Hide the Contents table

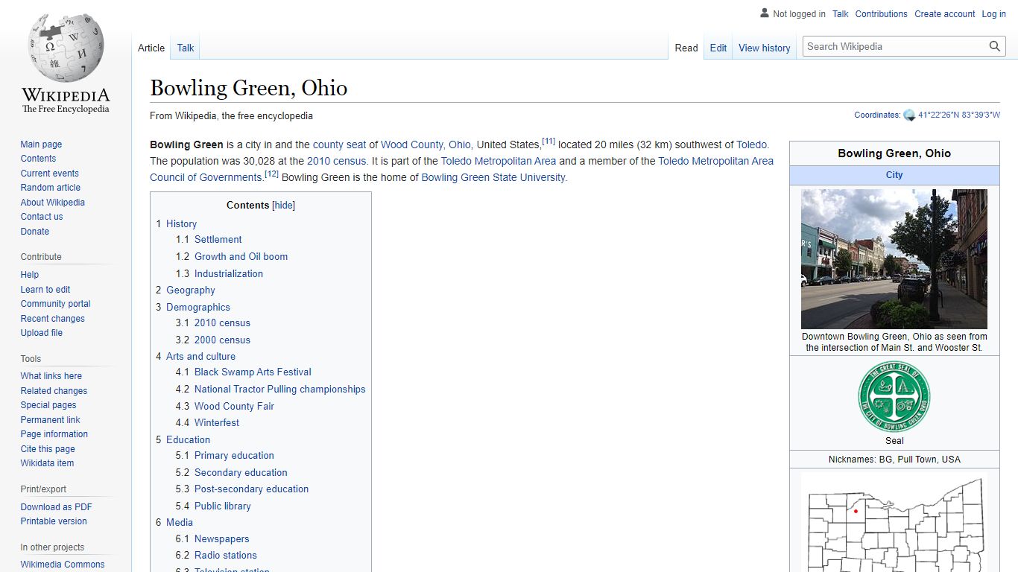(284, 206)
